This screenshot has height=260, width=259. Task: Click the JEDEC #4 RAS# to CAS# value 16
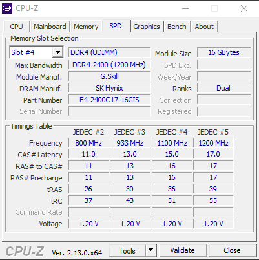(172, 166)
